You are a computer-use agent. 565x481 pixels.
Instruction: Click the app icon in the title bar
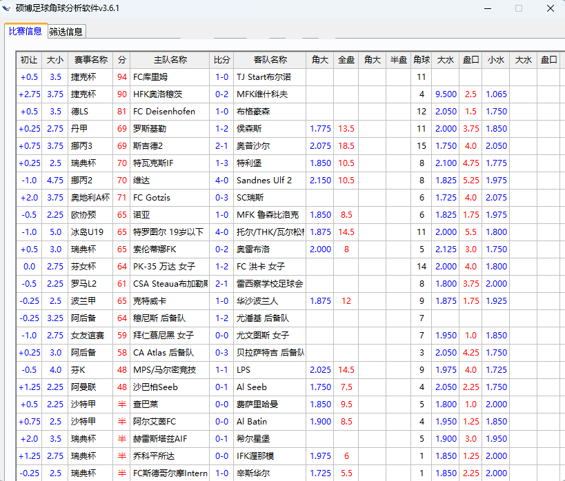7,8
